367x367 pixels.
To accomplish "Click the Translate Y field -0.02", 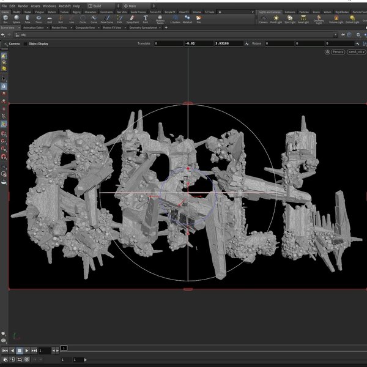I will pyautogui.click(x=199, y=43).
